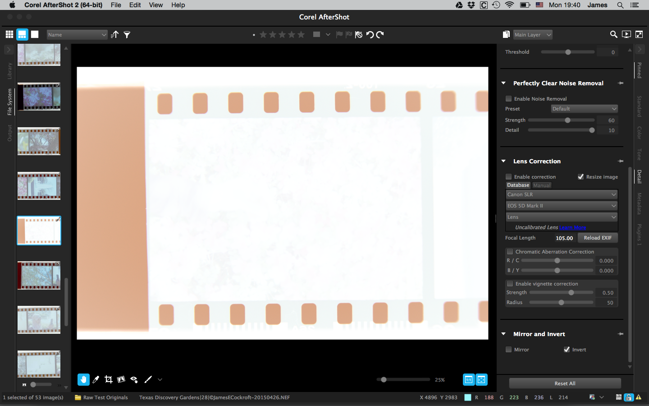
Task: Open the EOS 5D Mark II dropdown
Action: pos(562,206)
